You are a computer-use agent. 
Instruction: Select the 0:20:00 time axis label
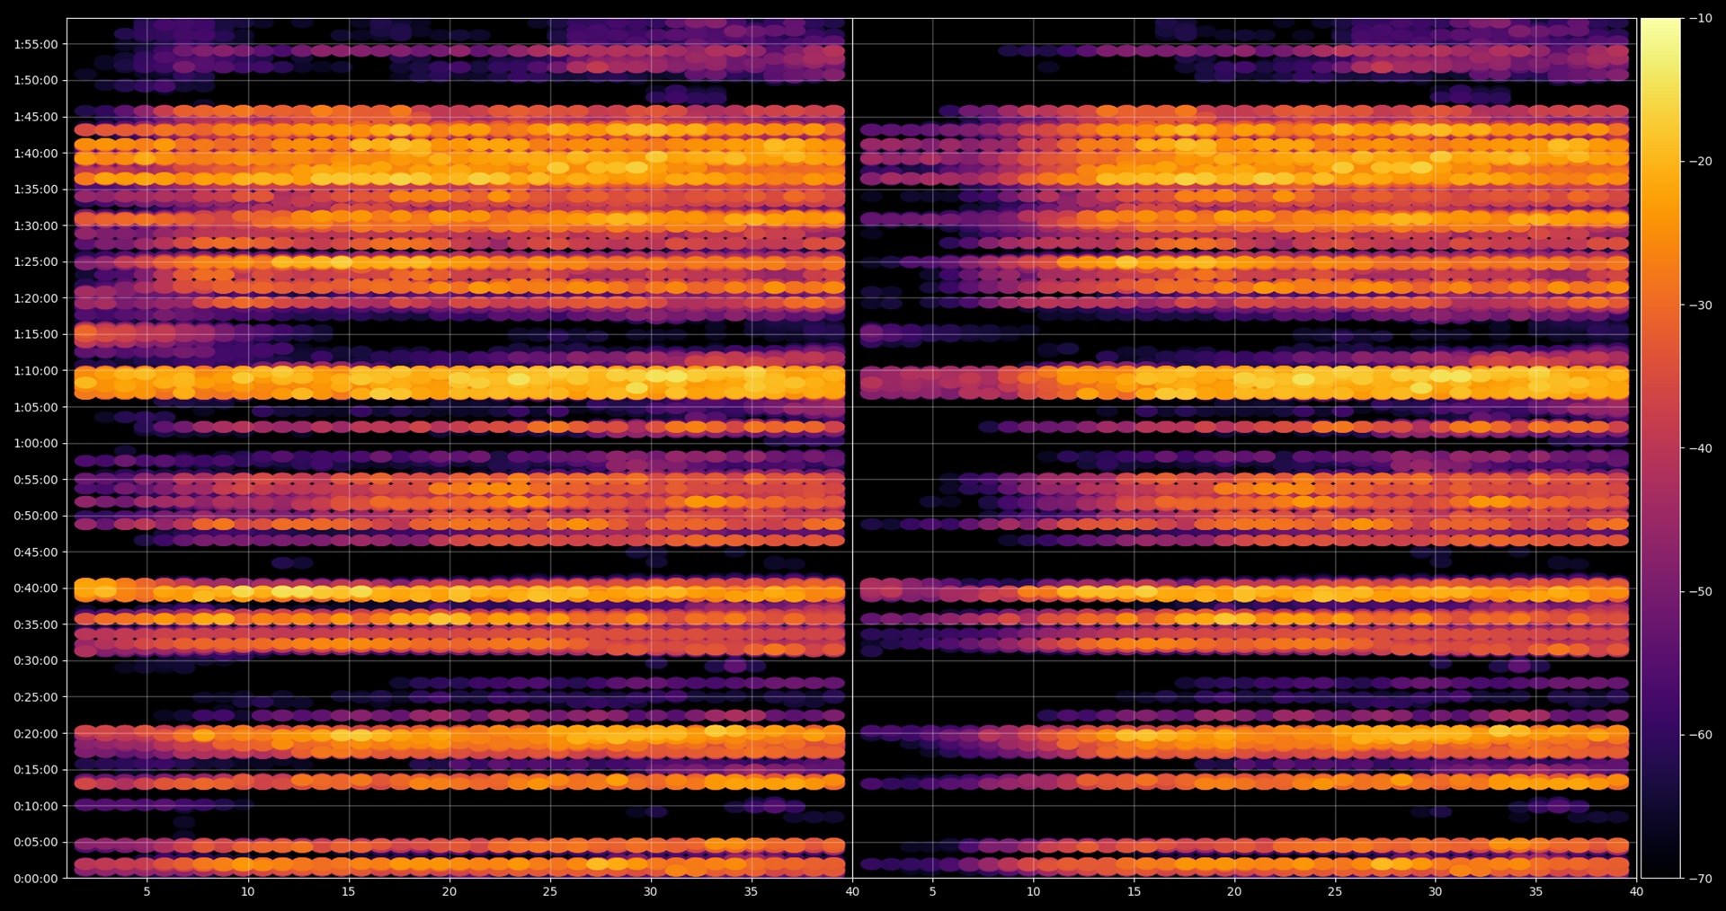click(36, 733)
